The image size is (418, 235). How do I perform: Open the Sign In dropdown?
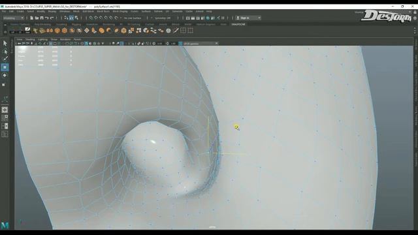pos(248,18)
